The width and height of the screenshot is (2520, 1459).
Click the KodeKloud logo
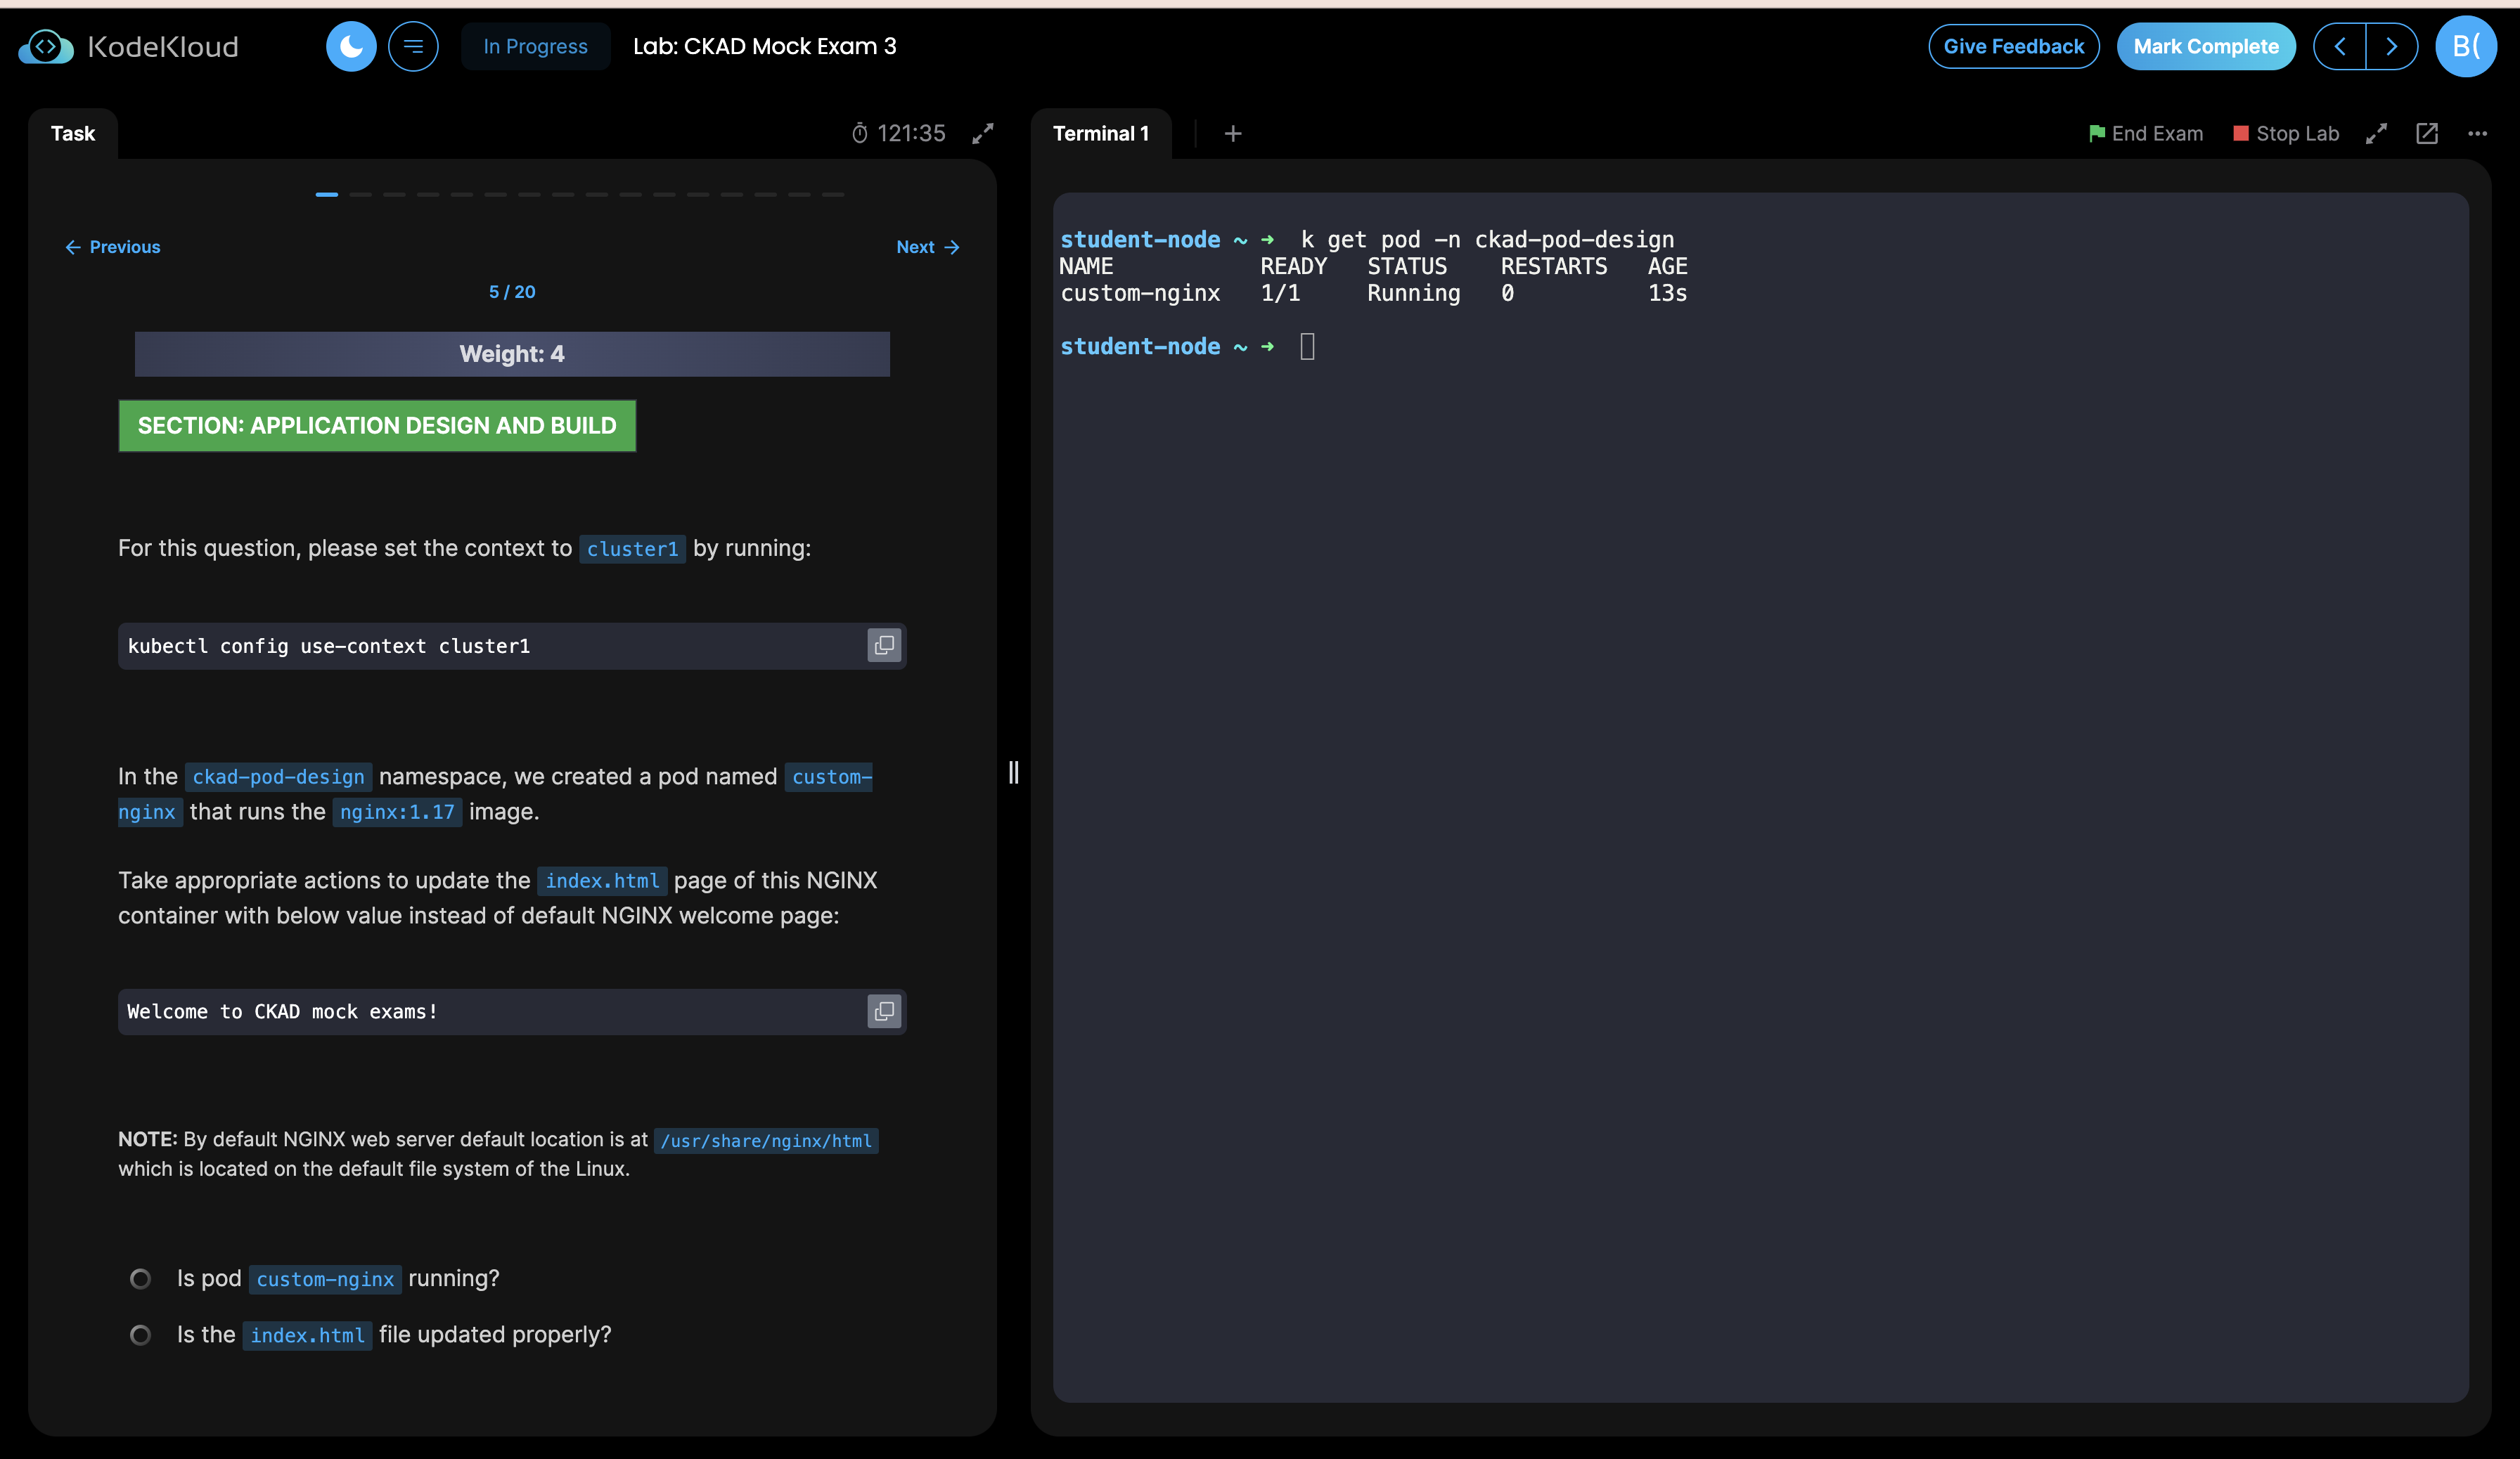(x=129, y=46)
